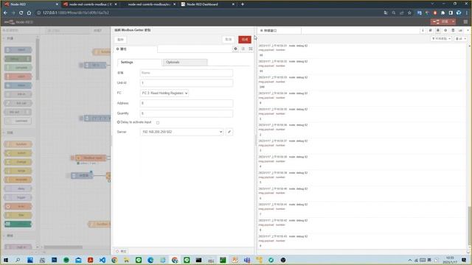472x265 pixels.
Task: Open the sidebar Dashboard chart icon
Action: click(x=460, y=30)
